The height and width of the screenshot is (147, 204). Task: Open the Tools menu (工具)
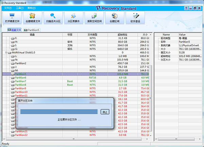pos(20,8)
